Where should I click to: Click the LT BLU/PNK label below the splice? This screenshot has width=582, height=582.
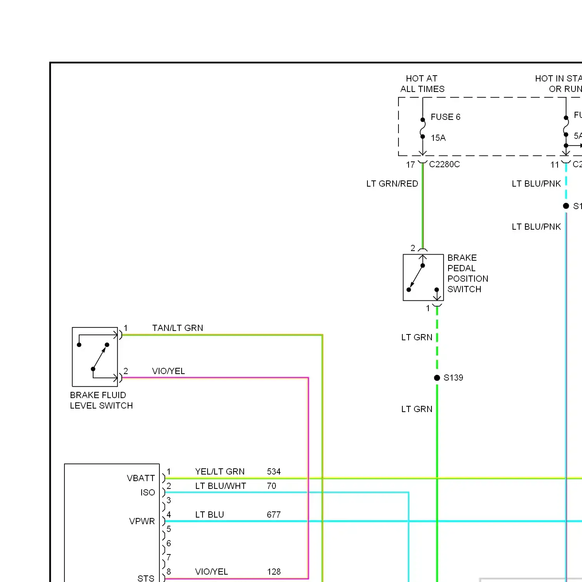coord(536,227)
